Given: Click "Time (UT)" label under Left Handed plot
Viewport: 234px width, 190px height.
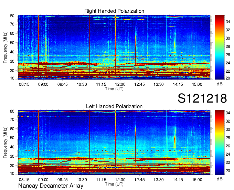Looking at the screenshot, I should pyautogui.click(x=114, y=184).
